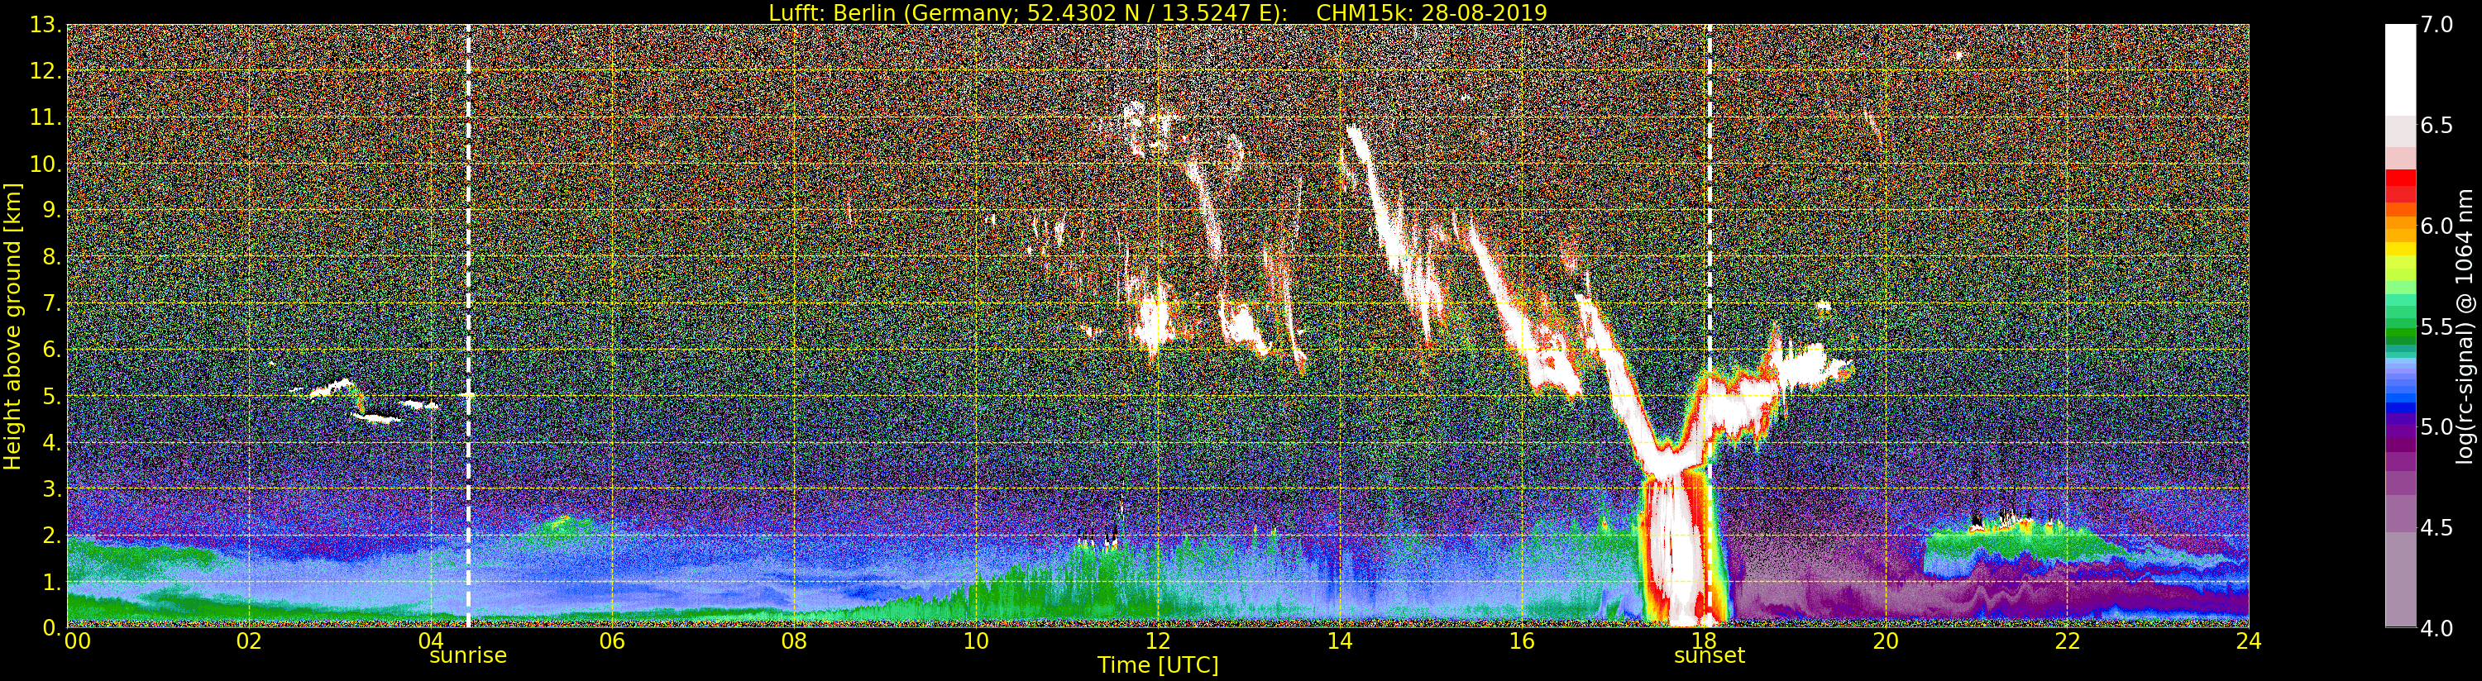Click the y-axis tick label '4.'
Viewport: 2482px width, 681px height.
click(x=50, y=442)
